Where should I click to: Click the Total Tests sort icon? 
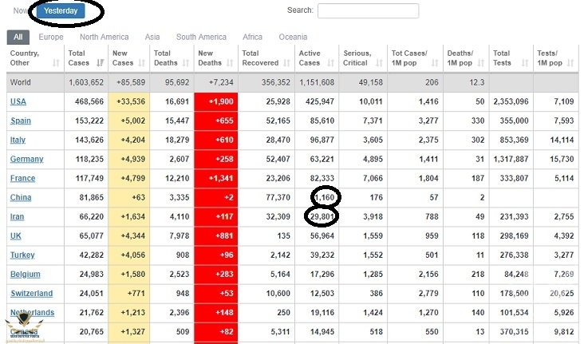tap(527, 63)
